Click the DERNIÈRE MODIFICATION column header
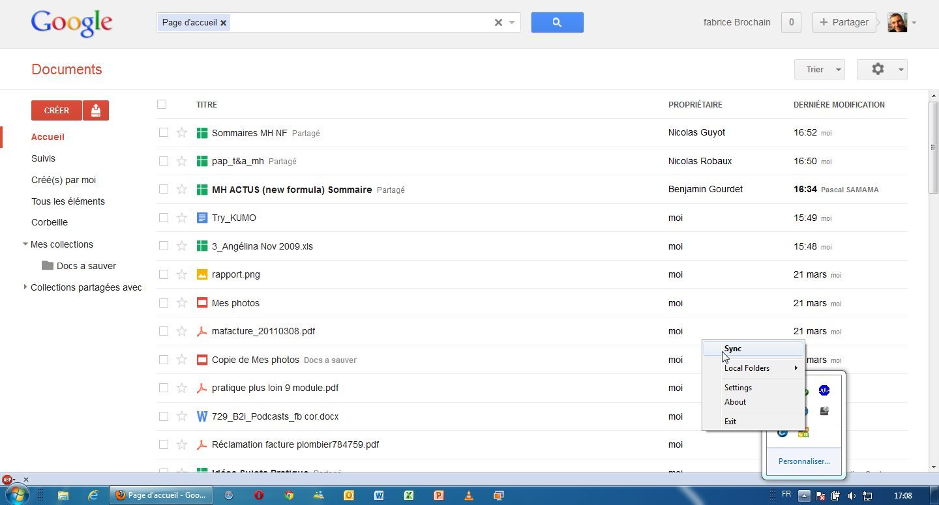The width and height of the screenshot is (939, 505). tap(839, 104)
